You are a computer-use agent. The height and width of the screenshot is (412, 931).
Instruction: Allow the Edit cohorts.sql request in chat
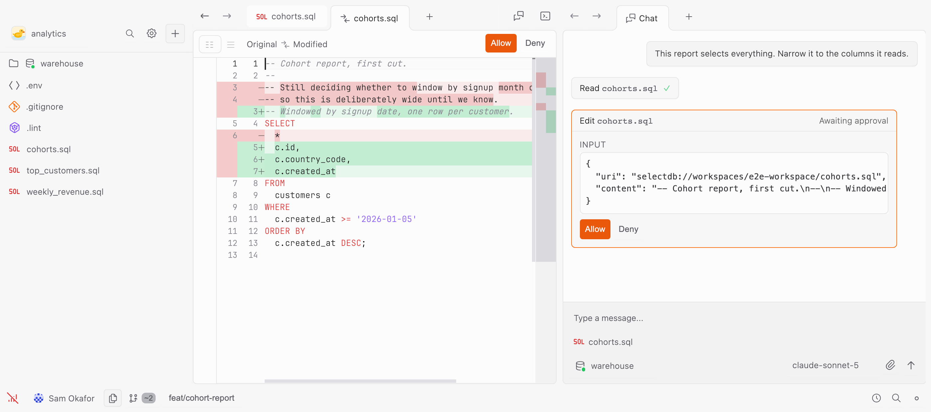pos(595,229)
